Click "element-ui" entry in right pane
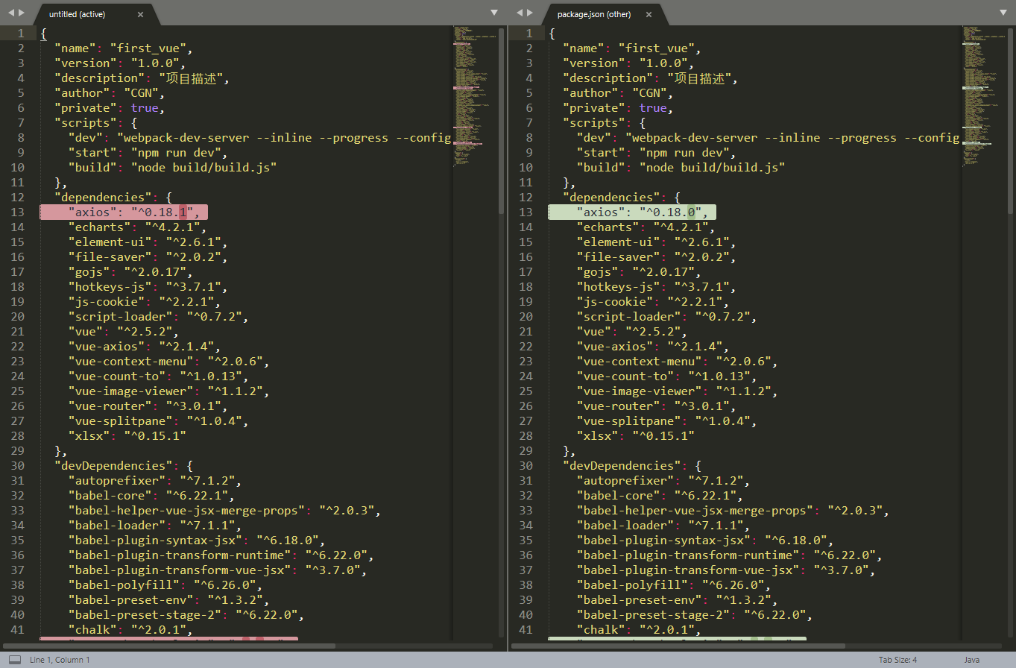The height and width of the screenshot is (668, 1016). 656,242
